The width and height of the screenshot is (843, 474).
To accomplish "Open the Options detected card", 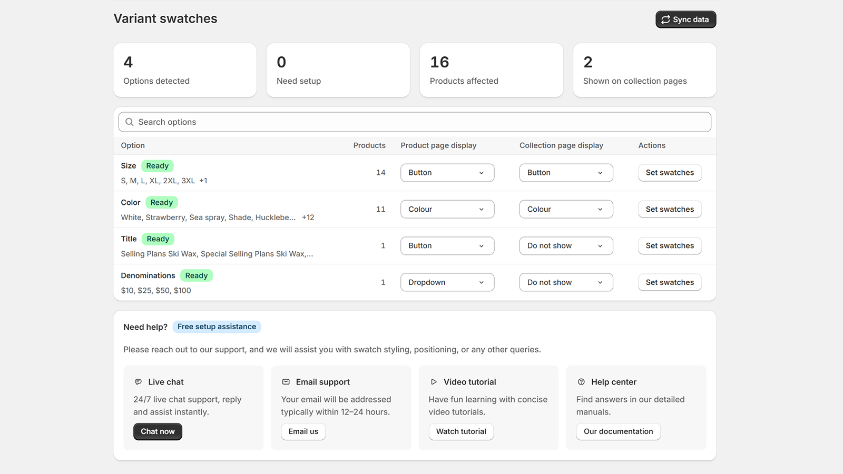I will coord(185,70).
